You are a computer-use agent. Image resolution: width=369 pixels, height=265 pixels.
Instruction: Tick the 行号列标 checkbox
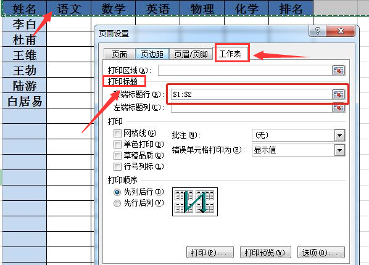point(117,167)
